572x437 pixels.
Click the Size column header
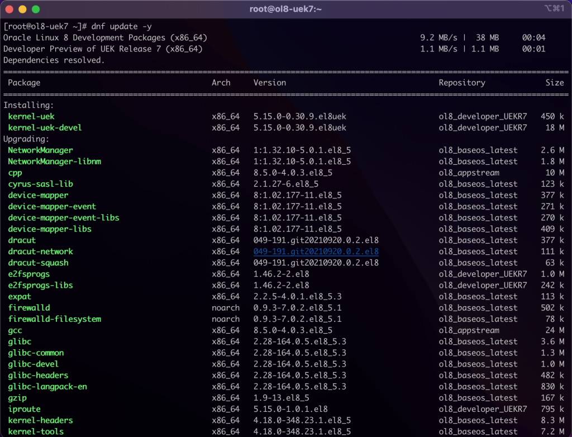tap(555, 82)
